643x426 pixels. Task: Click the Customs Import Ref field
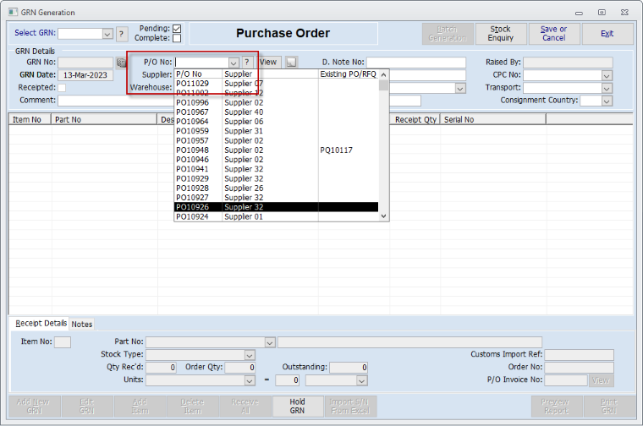(579, 355)
